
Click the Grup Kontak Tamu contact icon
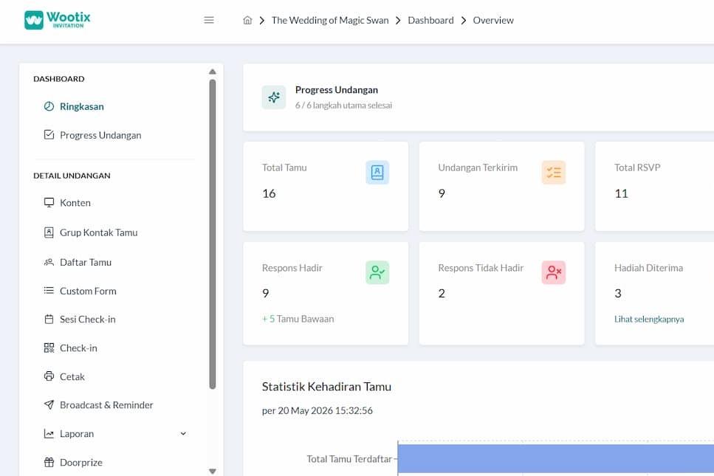(x=49, y=232)
